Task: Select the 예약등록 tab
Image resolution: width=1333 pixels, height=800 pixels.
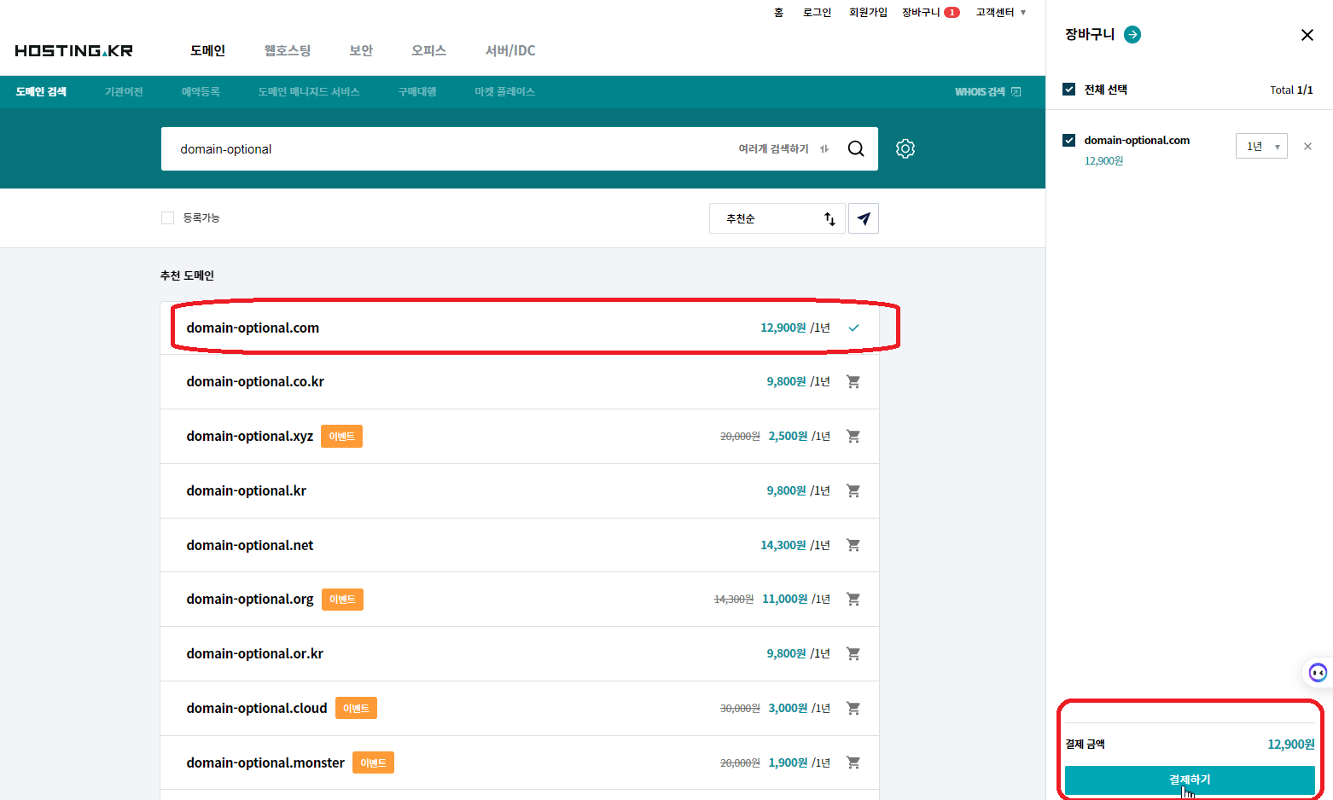Action: pyautogui.click(x=201, y=91)
